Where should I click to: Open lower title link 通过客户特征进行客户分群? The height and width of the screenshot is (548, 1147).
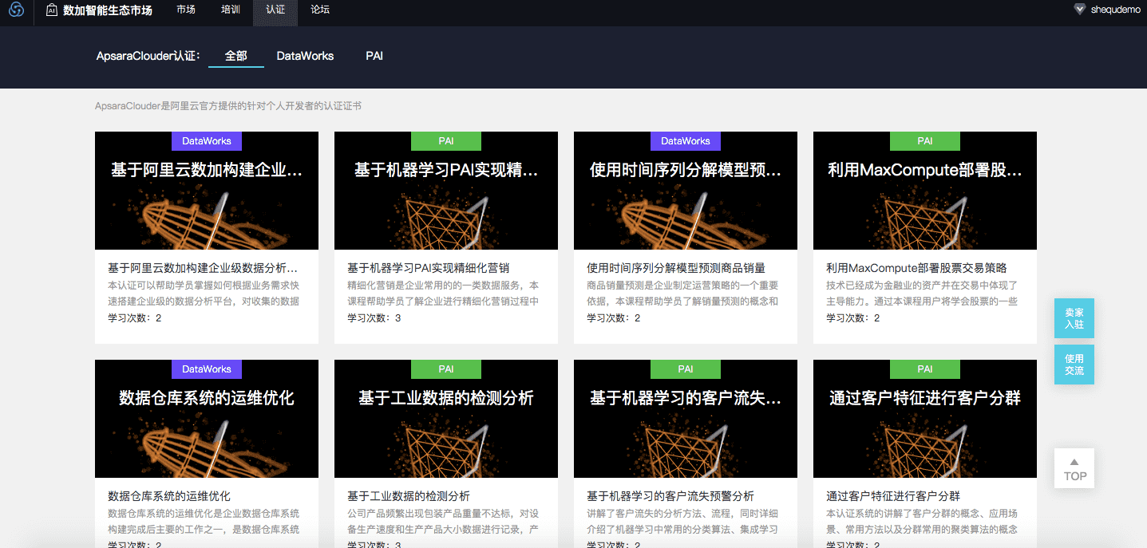(x=893, y=496)
